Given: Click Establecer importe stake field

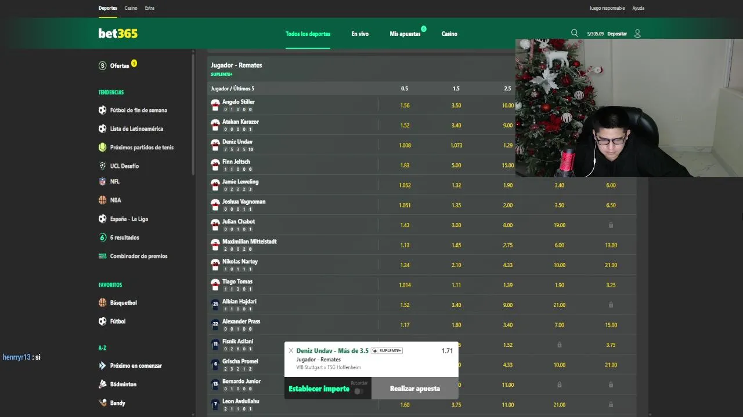Looking at the screenshot, I should (x=319, y=389).
